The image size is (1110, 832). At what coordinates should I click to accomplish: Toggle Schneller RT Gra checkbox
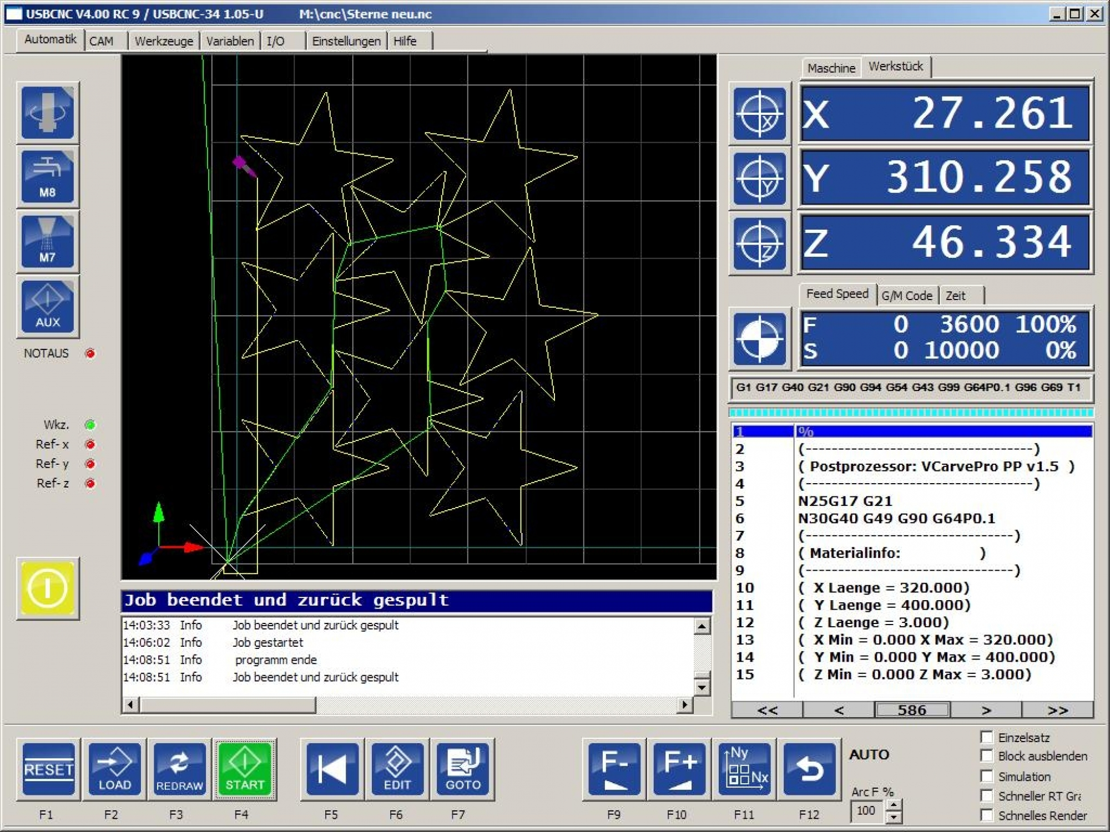coord(987,796)
